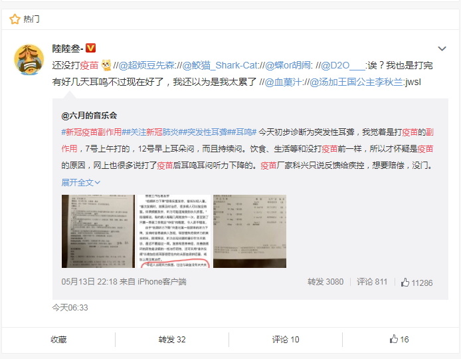This screenshot has height=359, width=461.
Task: Open the third report photo thumbnail
Action: (x=250, y=231)
